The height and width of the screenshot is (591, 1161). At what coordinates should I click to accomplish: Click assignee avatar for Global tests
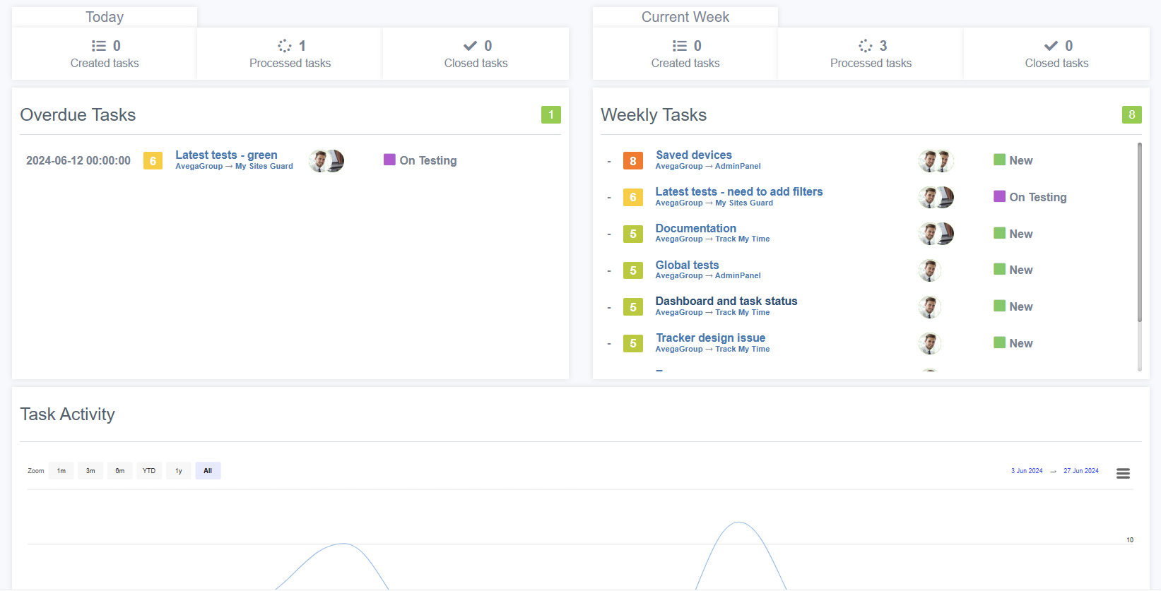tap(929, 270)
